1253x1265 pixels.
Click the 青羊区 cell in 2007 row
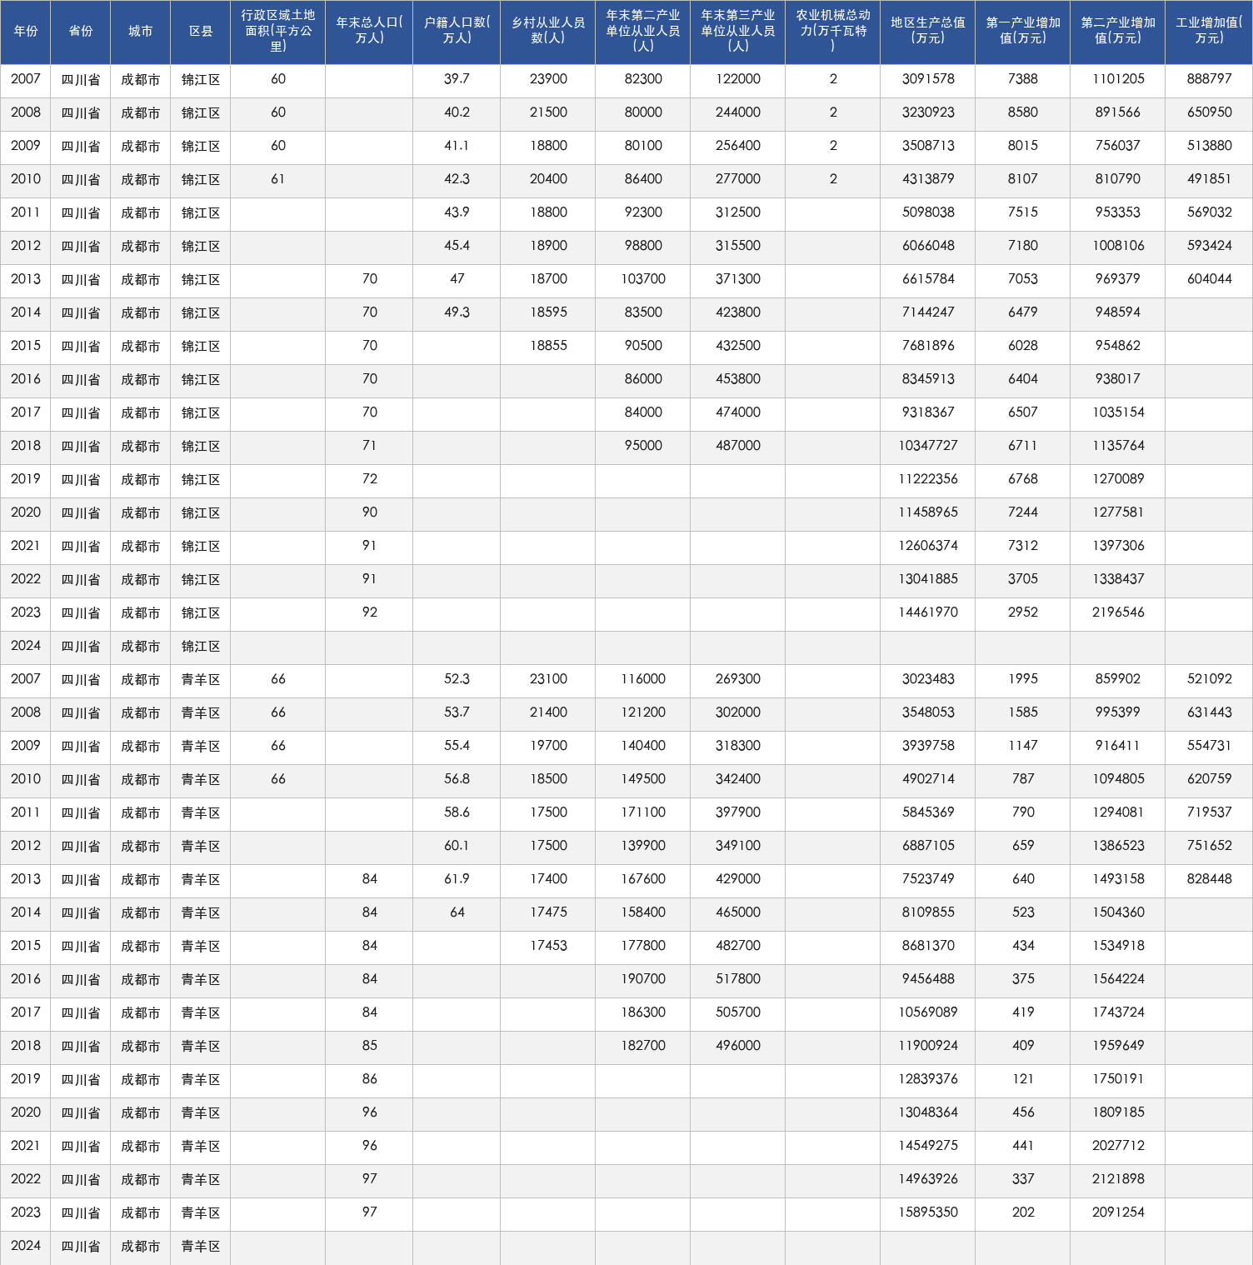201,679
